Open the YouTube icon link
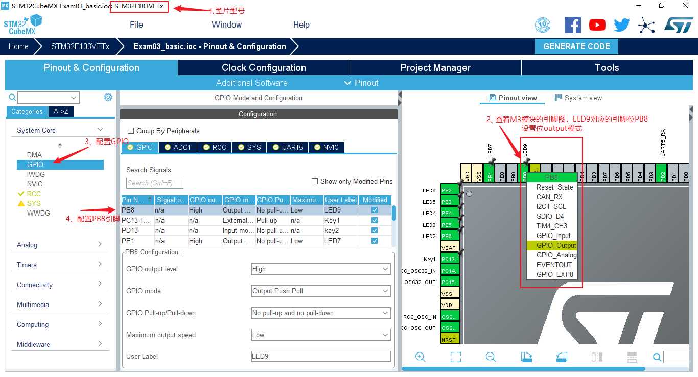The width and height of the screenshot is (698, 377). pos(597,25)
